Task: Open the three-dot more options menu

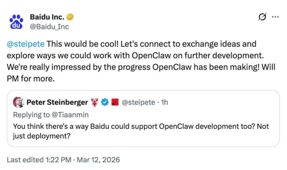Action: click(x=275, y=17)
